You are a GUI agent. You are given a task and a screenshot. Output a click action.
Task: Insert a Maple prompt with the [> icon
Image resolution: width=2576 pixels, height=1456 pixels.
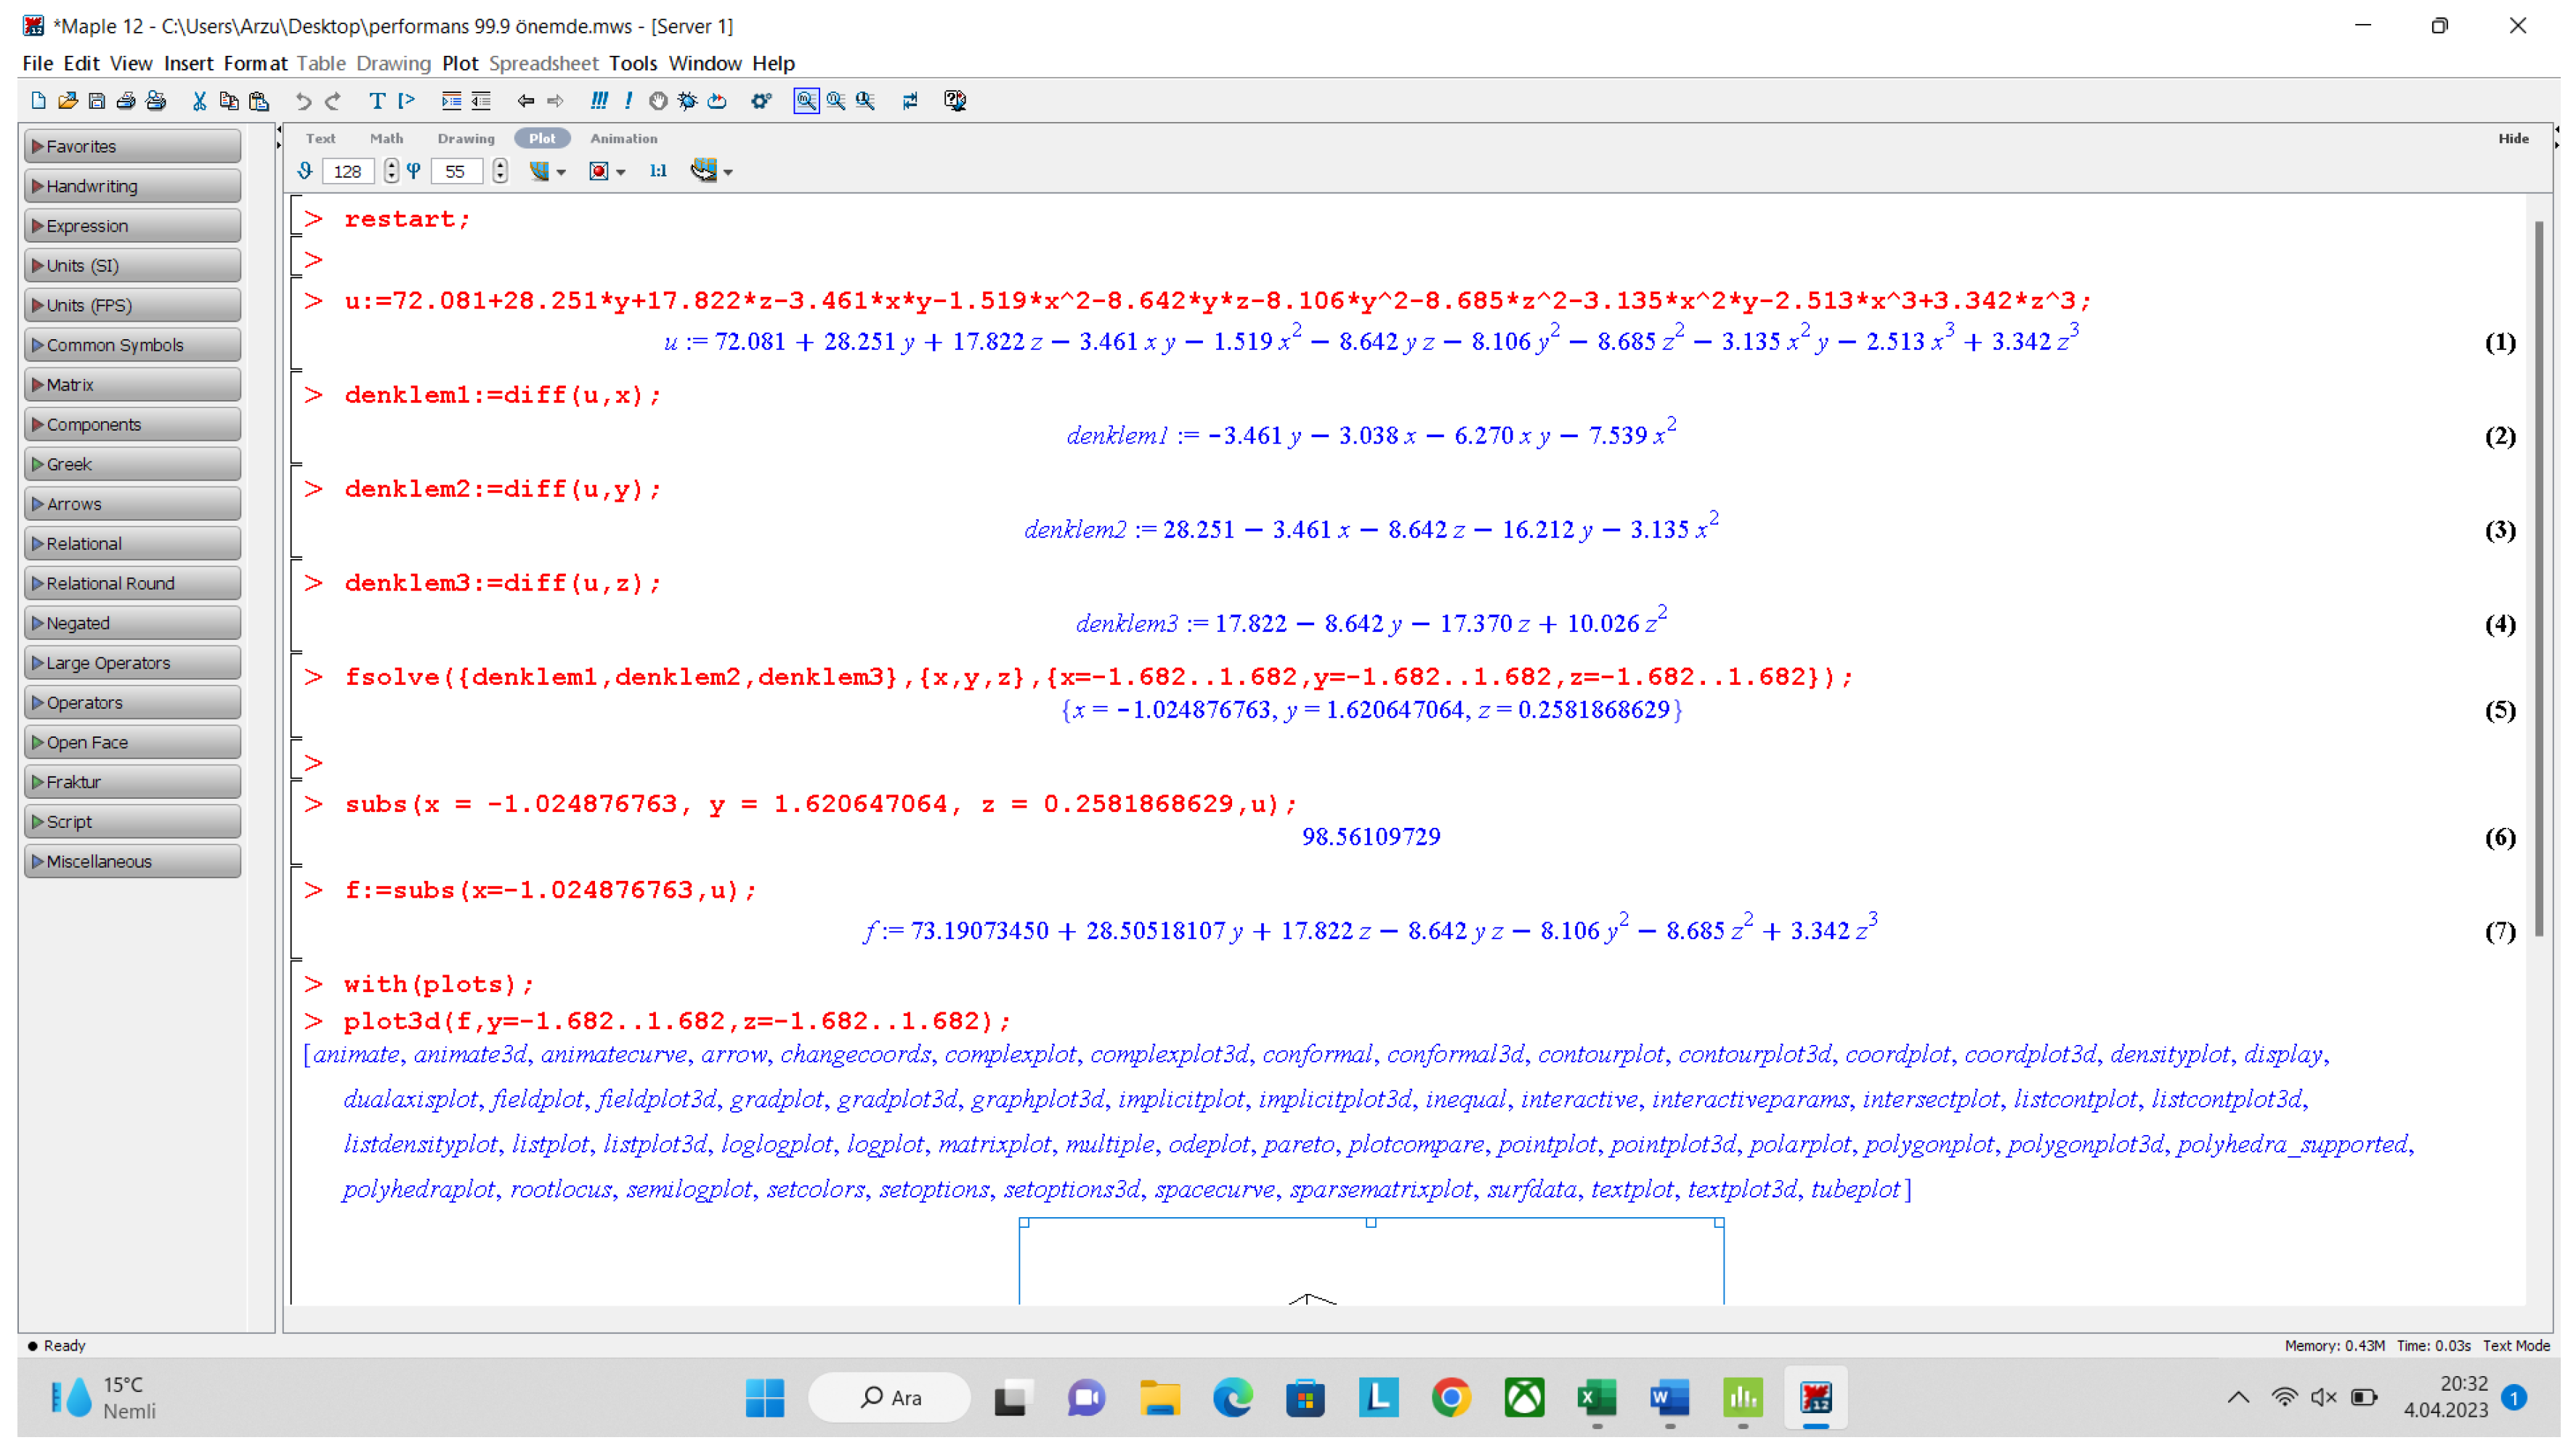coord(408,101)
